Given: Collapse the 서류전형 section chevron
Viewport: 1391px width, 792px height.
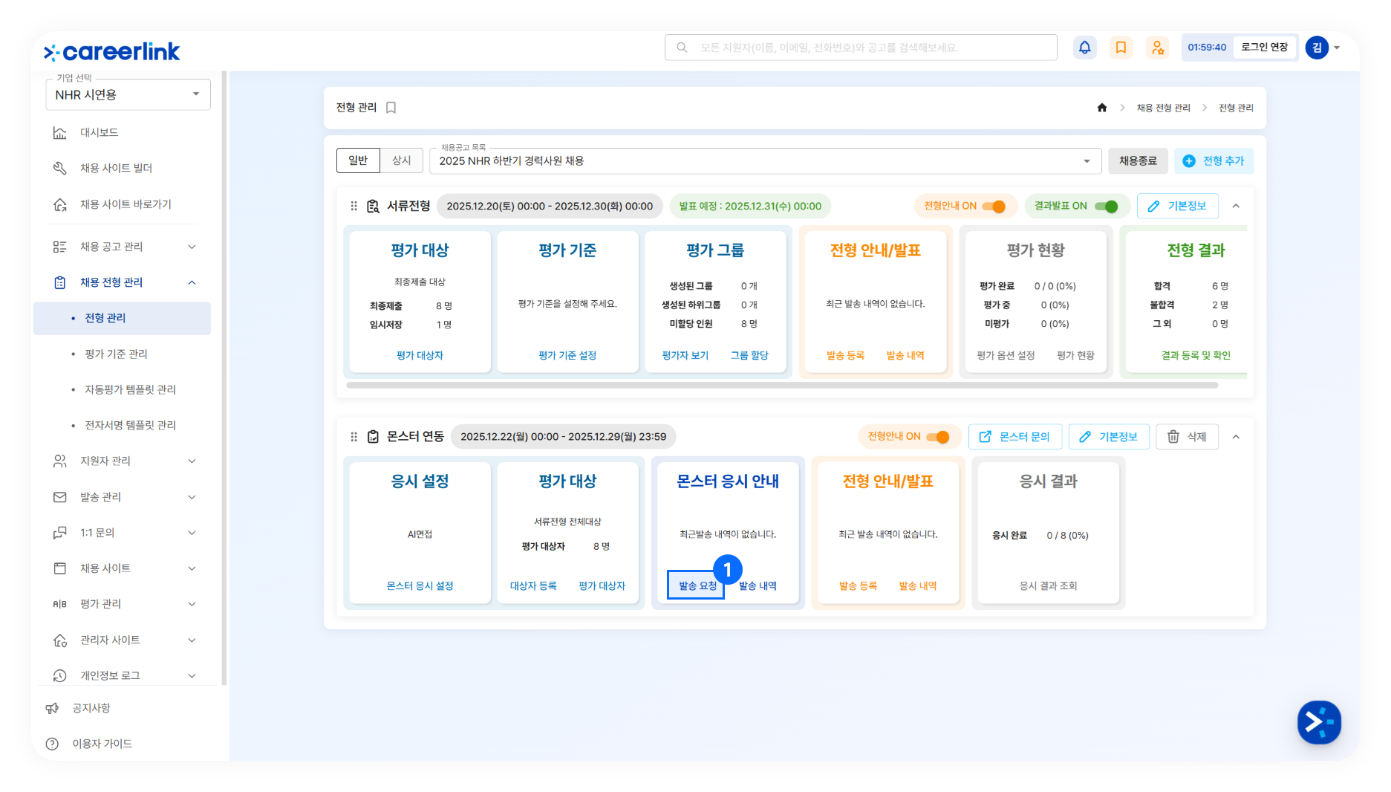Looking at the screenshot, I should [x=1236, y=207].
